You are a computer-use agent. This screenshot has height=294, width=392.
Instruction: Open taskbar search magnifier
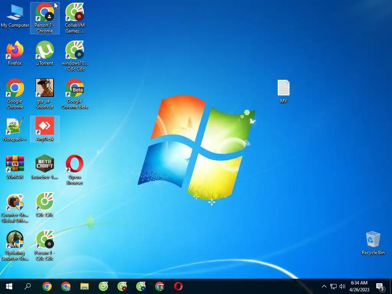pos(28,286)
